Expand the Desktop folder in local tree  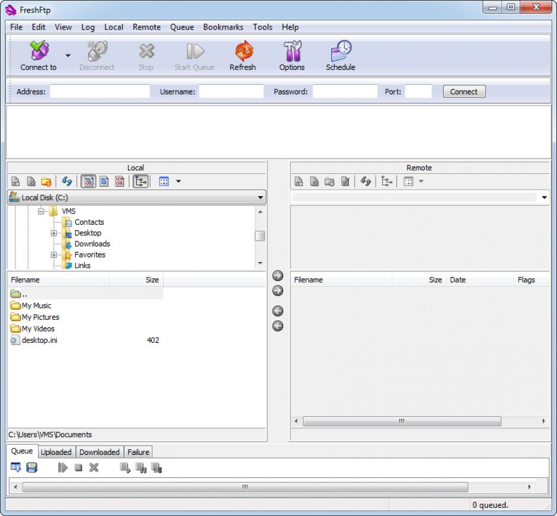click(54, 233)
